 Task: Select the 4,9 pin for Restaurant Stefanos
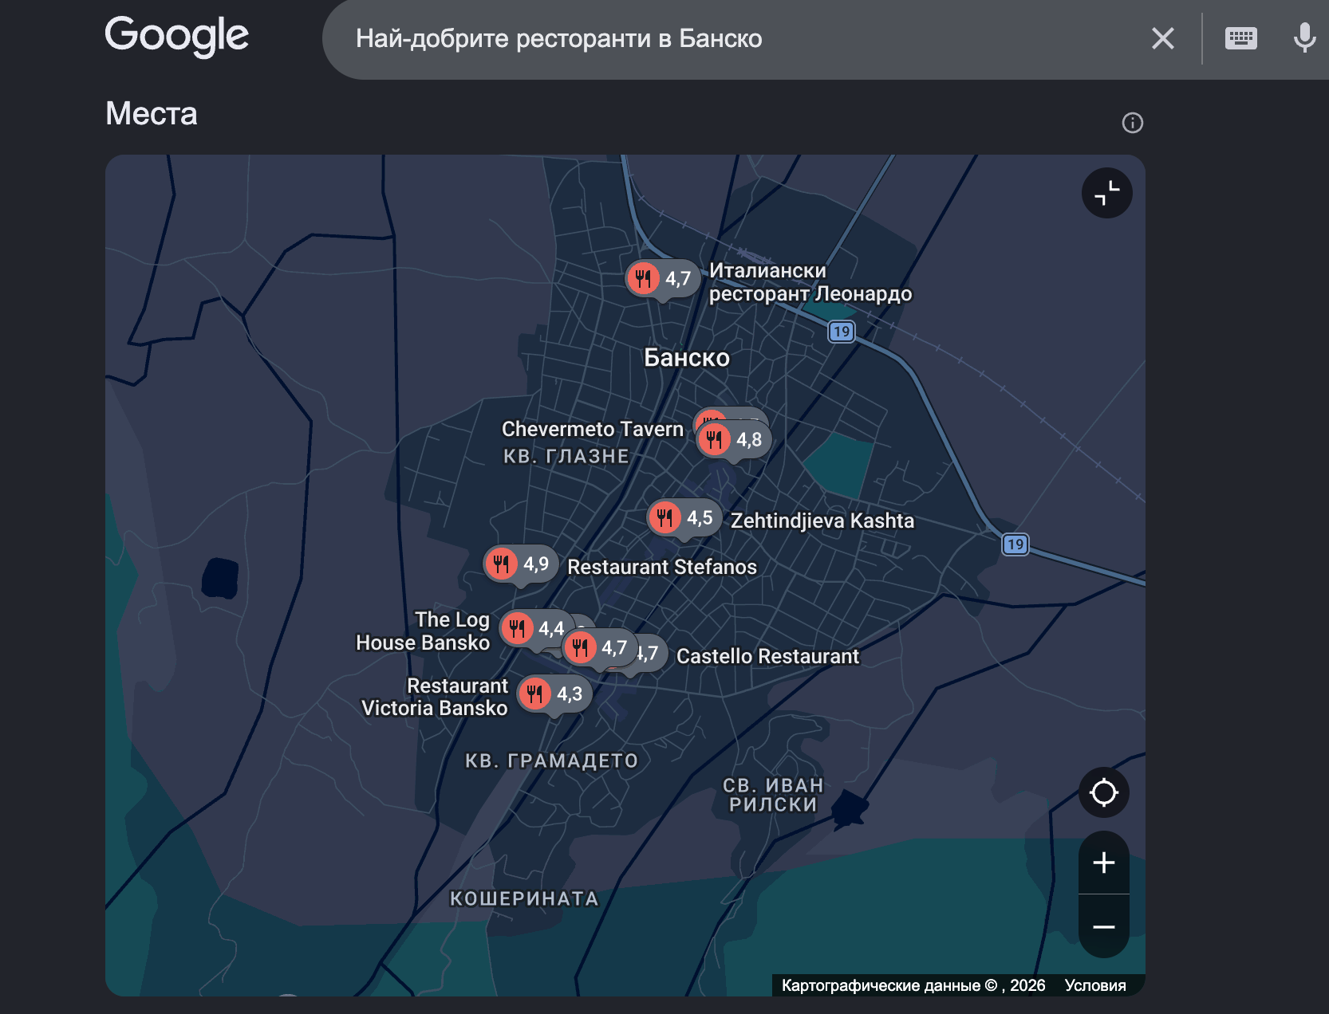tap(521, 564)
